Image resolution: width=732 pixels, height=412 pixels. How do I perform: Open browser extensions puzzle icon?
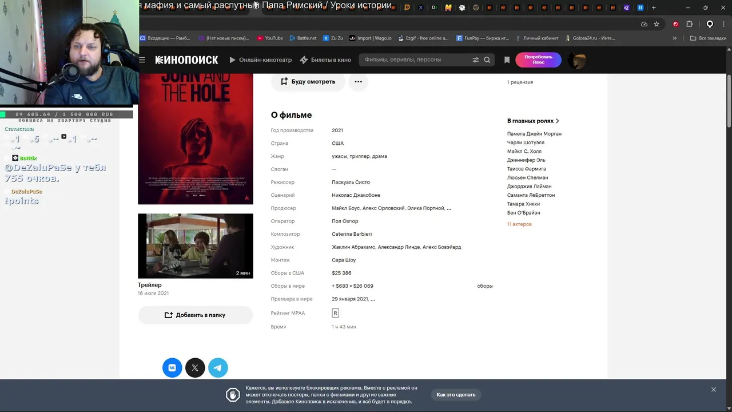[690, 24]
